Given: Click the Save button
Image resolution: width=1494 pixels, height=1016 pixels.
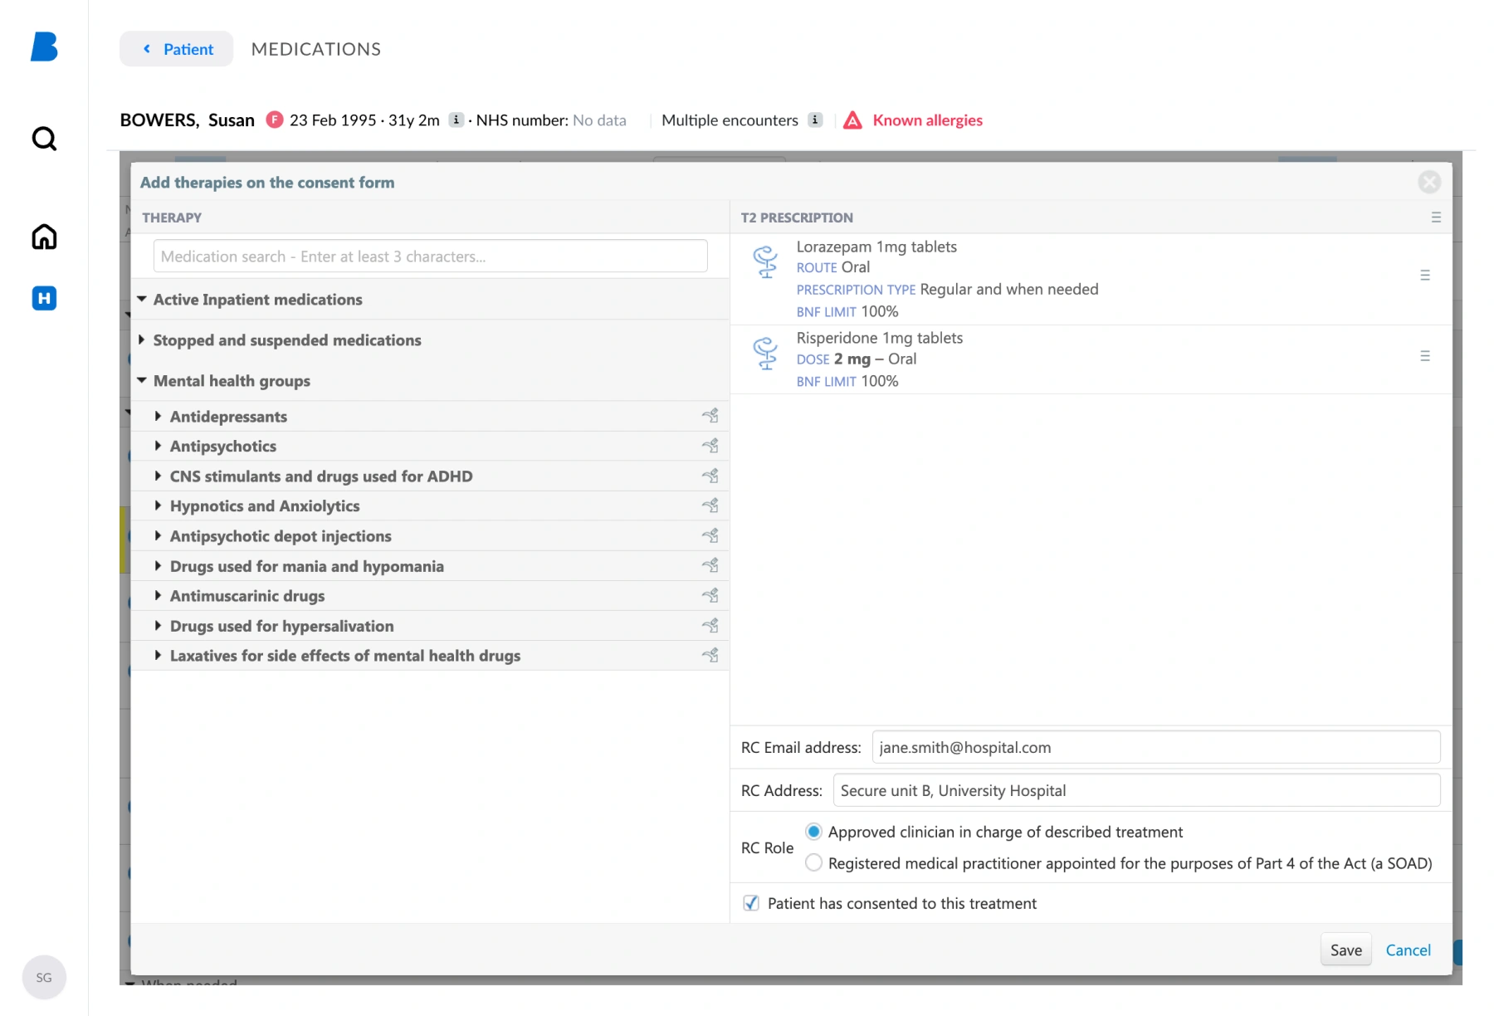Looking at the screenshot, I should click(x=1345, y=950).
